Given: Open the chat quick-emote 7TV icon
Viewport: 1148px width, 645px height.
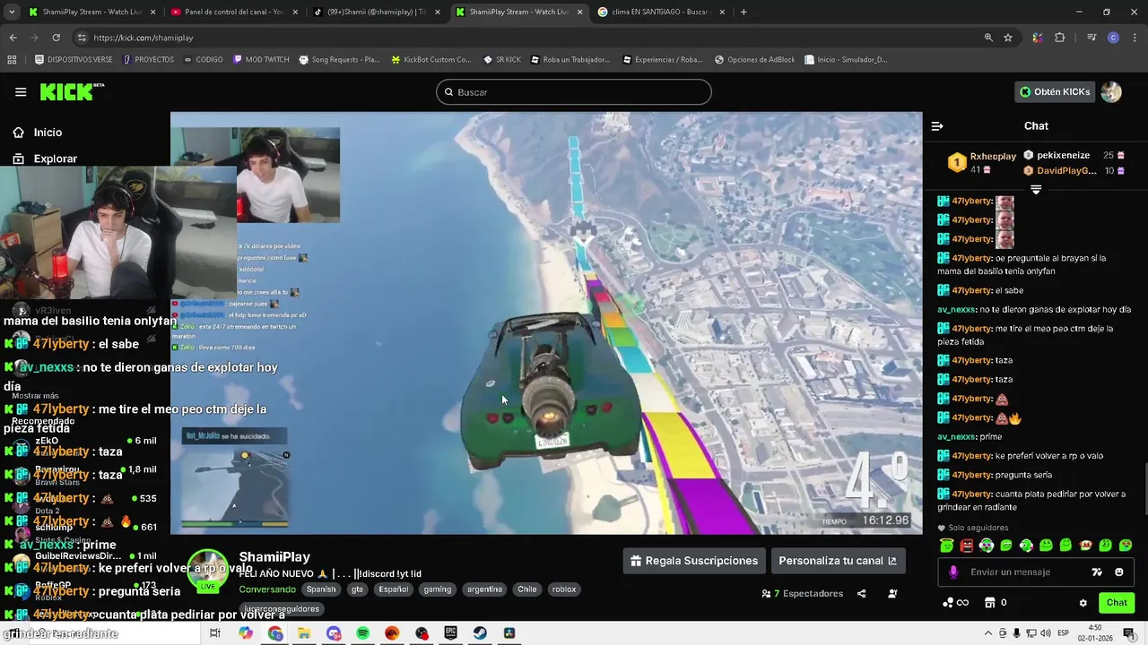Looking at the screenshot, I should [x=1096, y=572].
